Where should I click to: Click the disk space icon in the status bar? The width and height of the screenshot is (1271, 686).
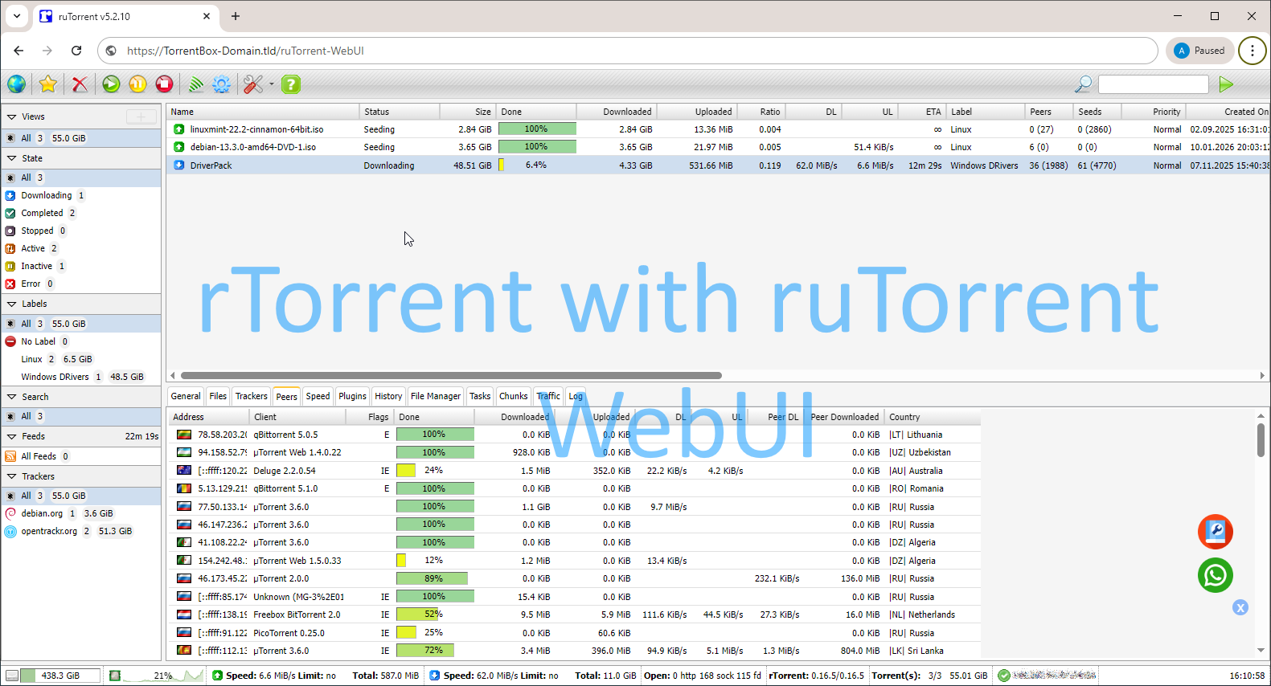pyautogui.click(x=12, y=676)
